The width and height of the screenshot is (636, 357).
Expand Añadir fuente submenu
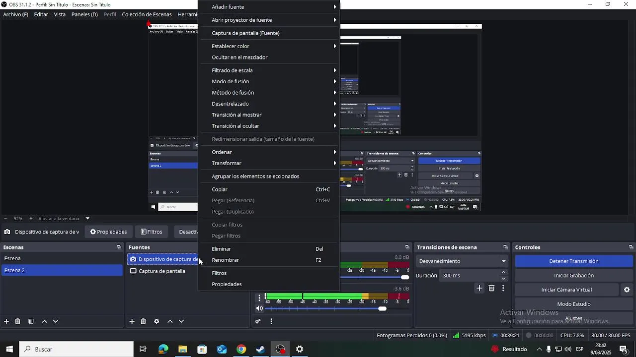click(x=269, y=7)
